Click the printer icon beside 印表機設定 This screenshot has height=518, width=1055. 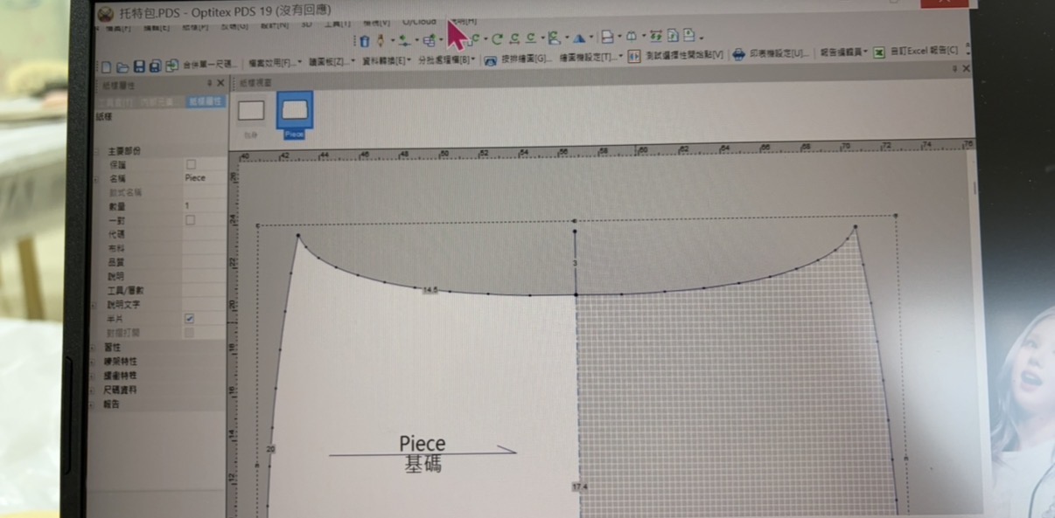click(738, 55)
